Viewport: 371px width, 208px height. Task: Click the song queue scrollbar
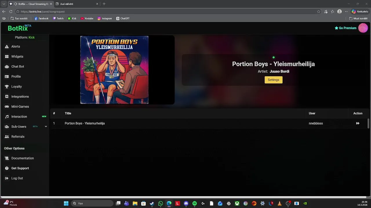pos(368,123)
